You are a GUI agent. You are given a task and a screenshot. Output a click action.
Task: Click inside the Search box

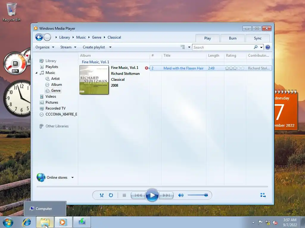pos(223,47)
